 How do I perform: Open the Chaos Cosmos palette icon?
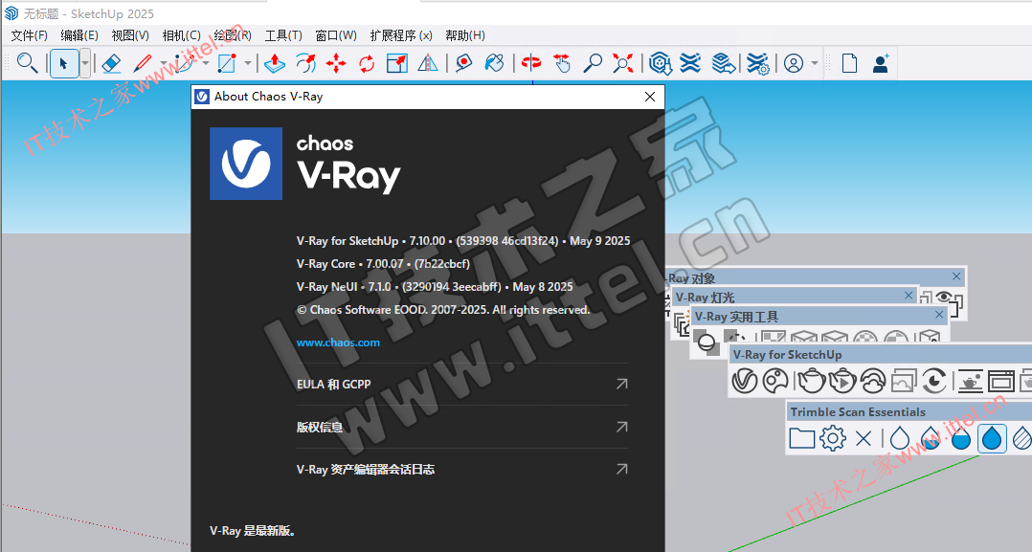775,381
